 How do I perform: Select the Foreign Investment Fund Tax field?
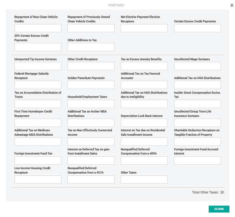pyautogui.click(x=38, y=161)
